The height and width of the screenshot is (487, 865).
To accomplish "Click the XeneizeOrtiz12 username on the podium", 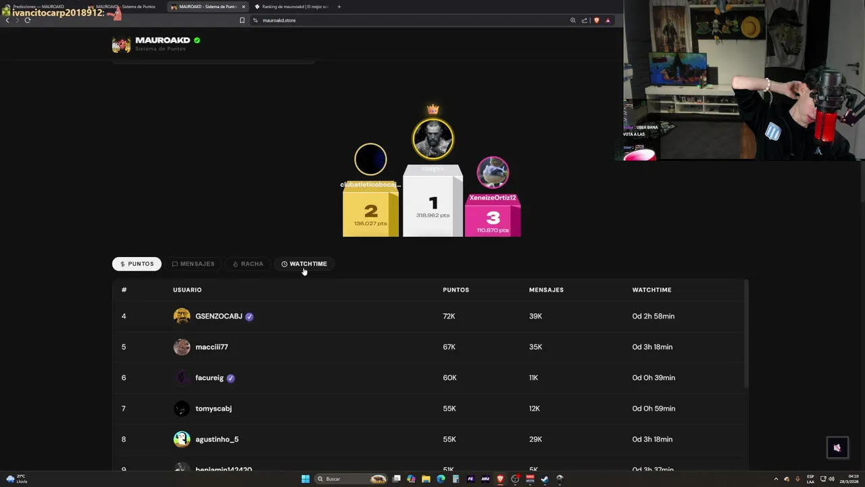I will 493,198.
